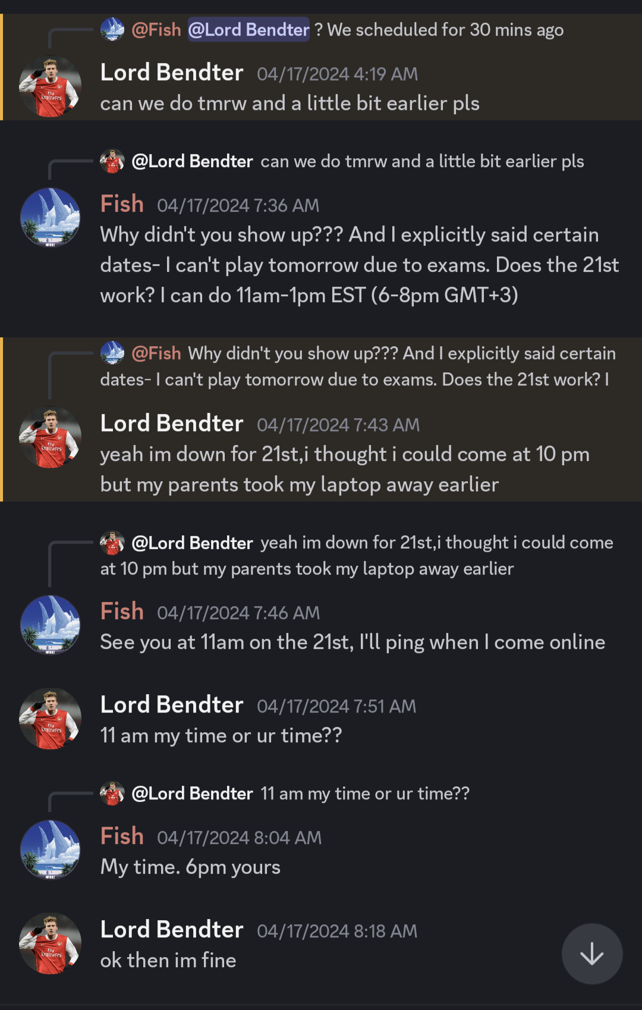Jump to latest messages with down arrow
Screen dimensions: 642x1010
pos(592,953)
